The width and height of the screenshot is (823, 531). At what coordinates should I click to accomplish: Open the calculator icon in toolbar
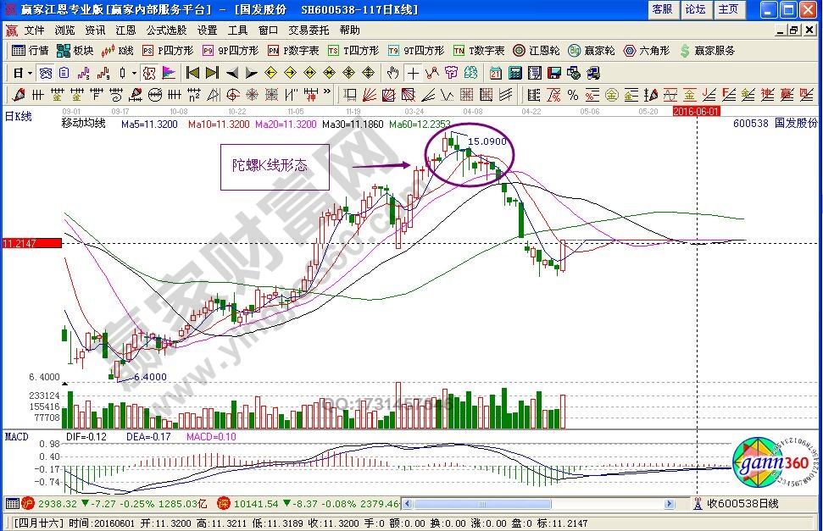click(514, 73)
